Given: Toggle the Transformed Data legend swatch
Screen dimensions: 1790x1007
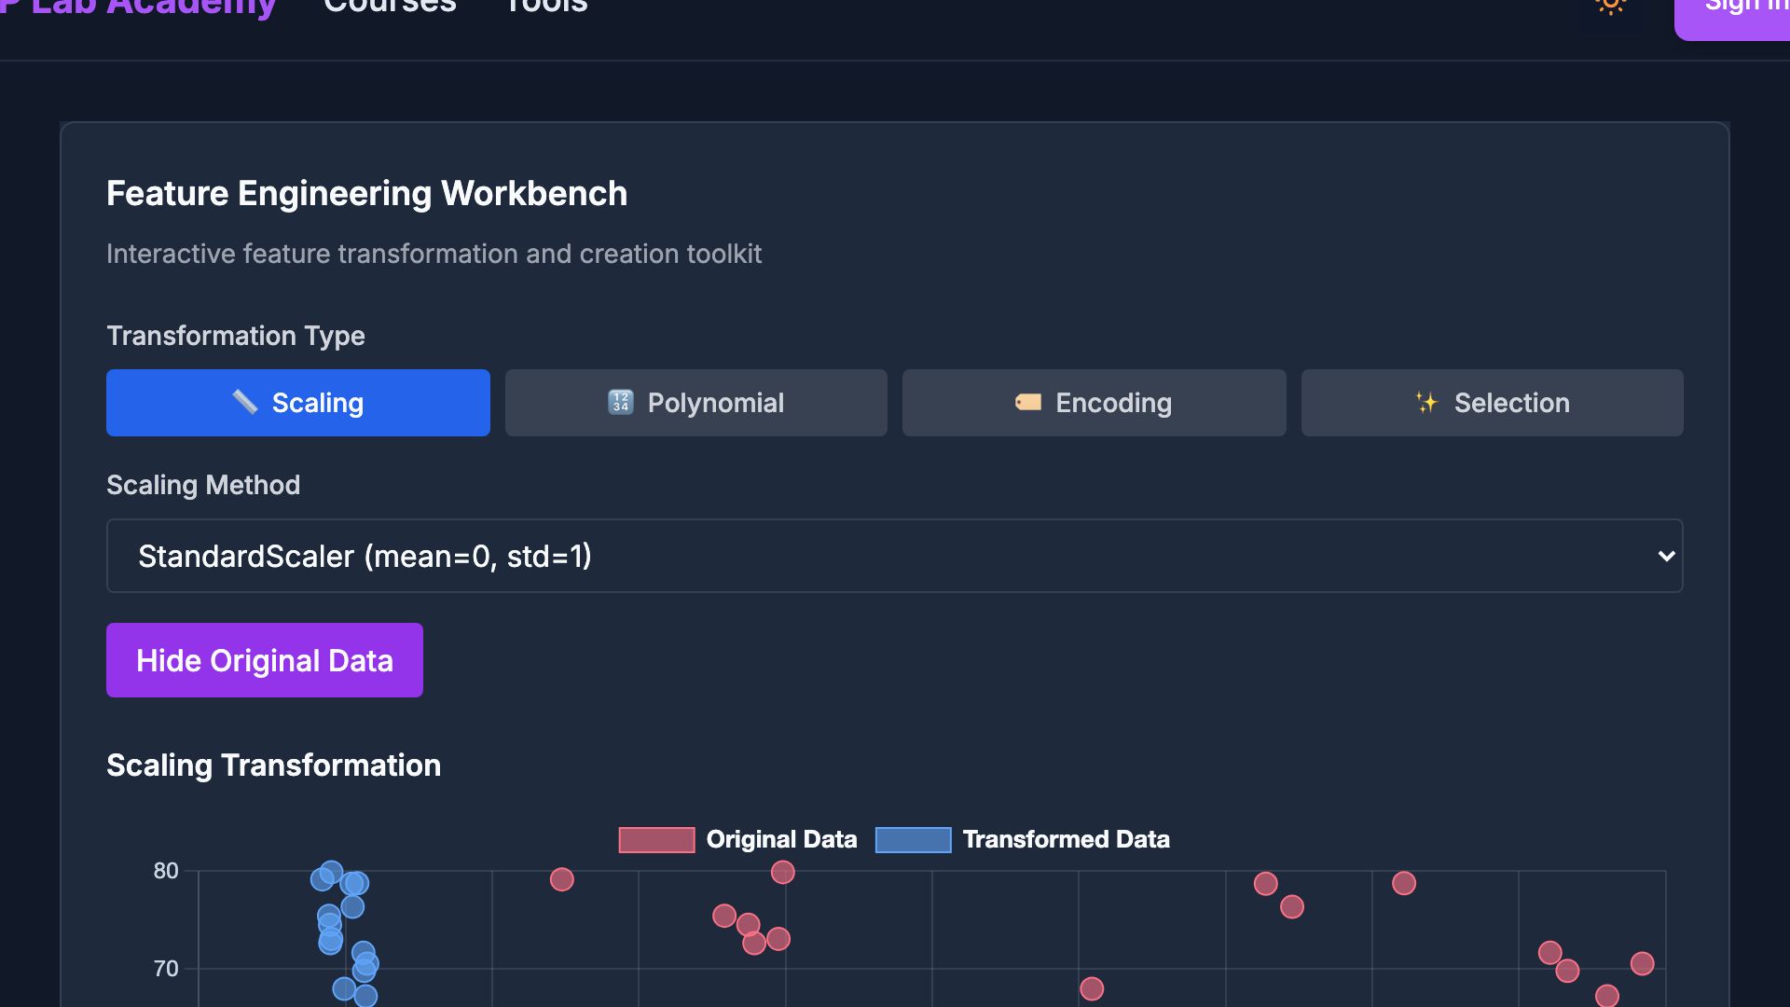Looking at the screenshot, I should click(913, 839).
